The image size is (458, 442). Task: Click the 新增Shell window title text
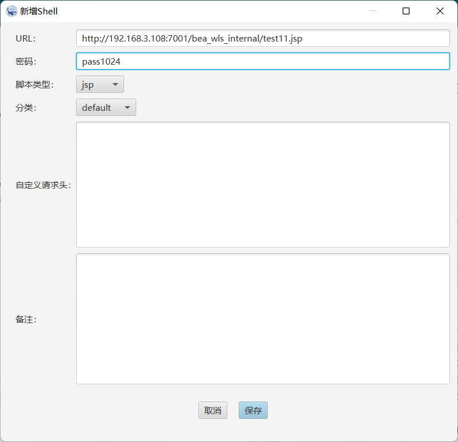39,12
